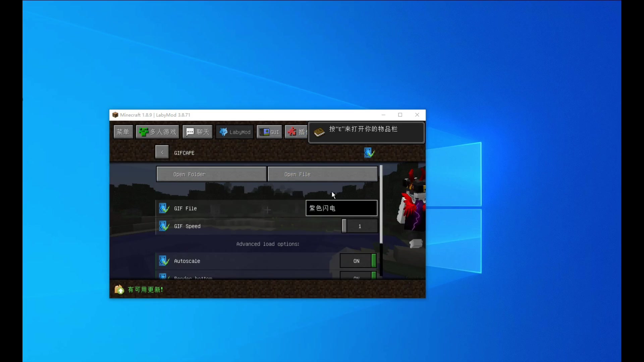Click the wolf icon next to GIF Speed
Viewport: 644px width, 362px height.
(164, 226)
